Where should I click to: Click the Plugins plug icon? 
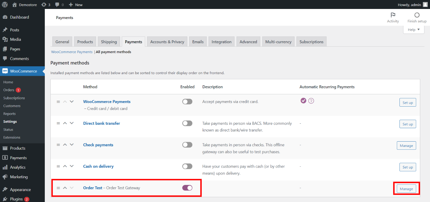point(5,199)
